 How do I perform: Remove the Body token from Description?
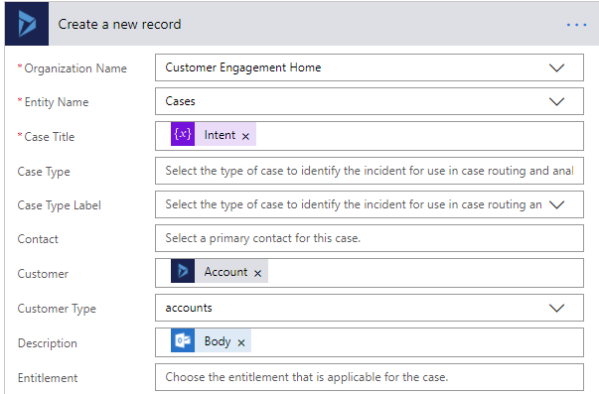coord(241,342)
